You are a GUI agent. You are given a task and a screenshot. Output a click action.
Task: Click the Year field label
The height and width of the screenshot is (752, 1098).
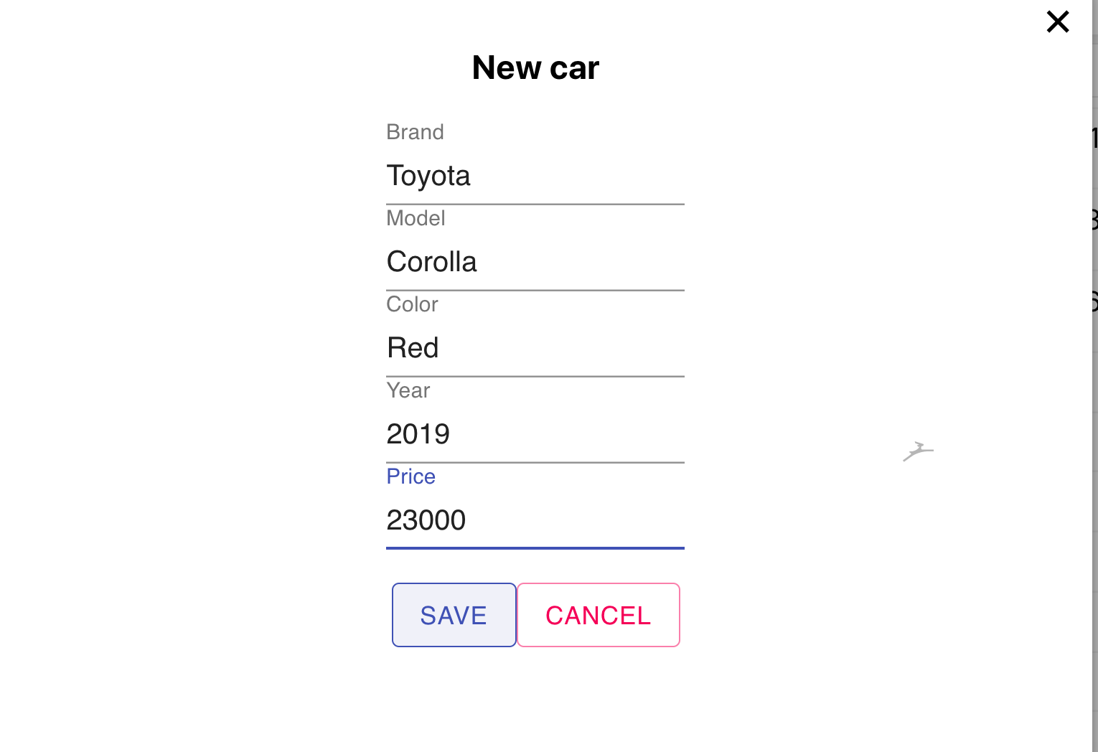pyautogui.click(x=408, y=390)
